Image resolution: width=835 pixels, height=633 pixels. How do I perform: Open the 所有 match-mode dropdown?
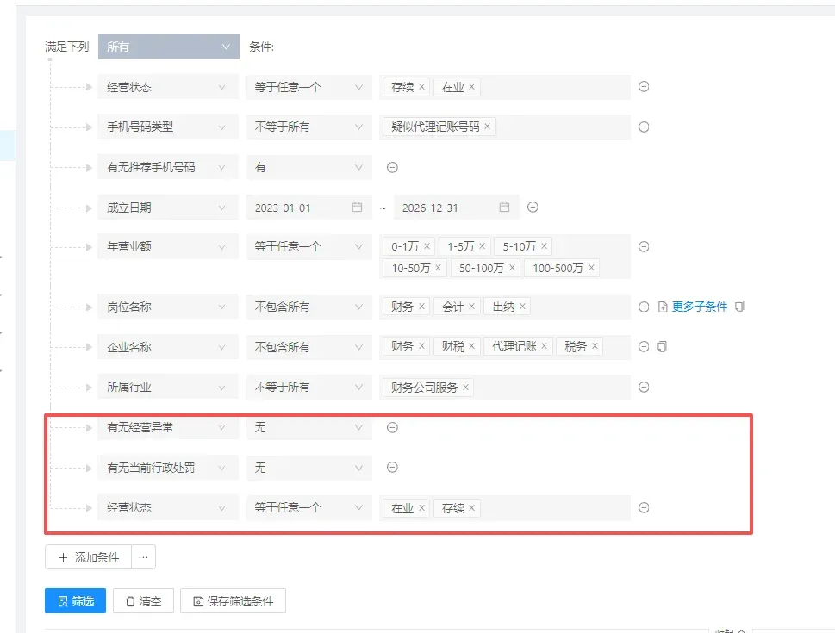(168, 47)
